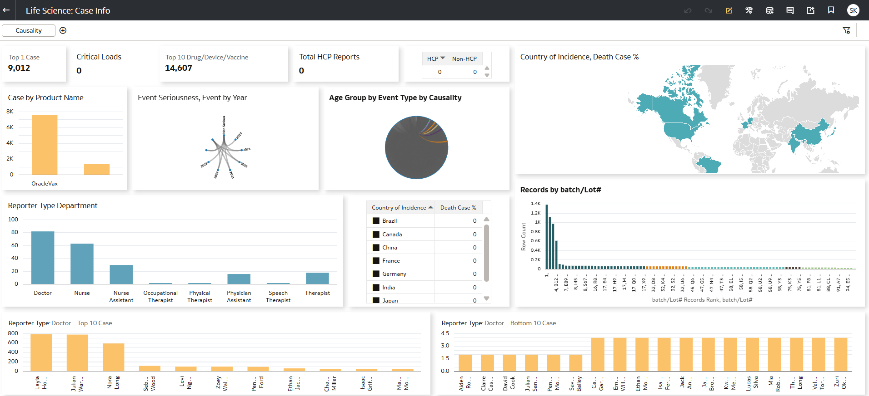Open the filter bar settings funnel icon
The image size is (869, 396).
pyautogui.click(x=846, y=30)
